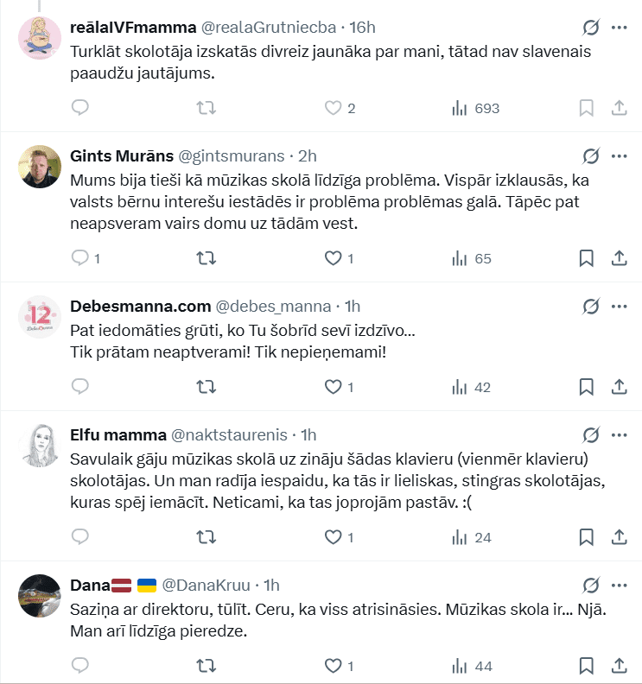Share reālaIVFmamma's tweet
This screenshot has width=642, height=684.
pos(619,108)
